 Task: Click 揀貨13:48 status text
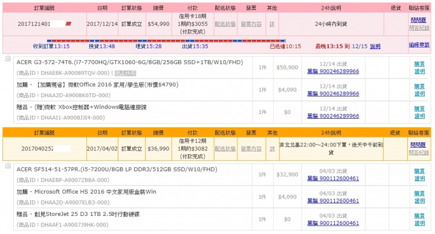click(x=102, y=46)
